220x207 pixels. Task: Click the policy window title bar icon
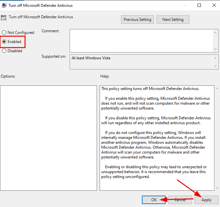(x=4, y=5)
